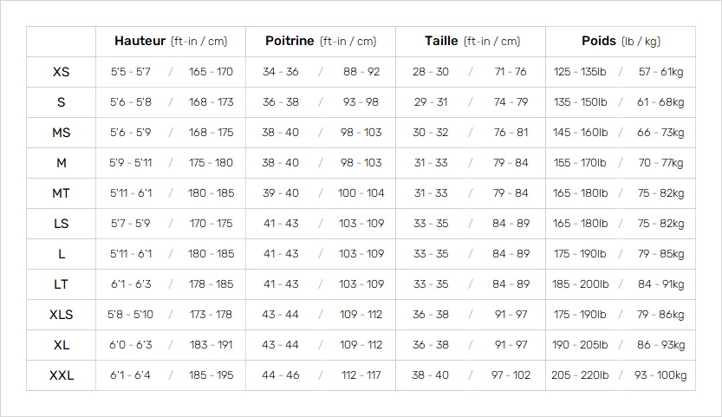
Task: Select the Poitrine column header
Action: point(321,41)
